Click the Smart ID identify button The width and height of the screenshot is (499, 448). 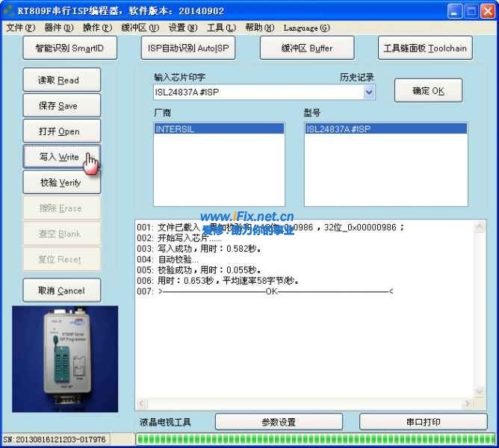coord(69,48)
